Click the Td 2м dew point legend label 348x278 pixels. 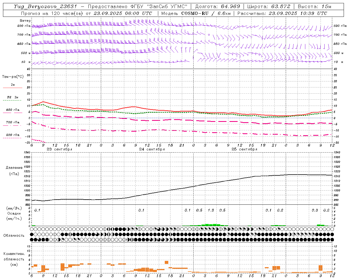click(x=13, y=97)
